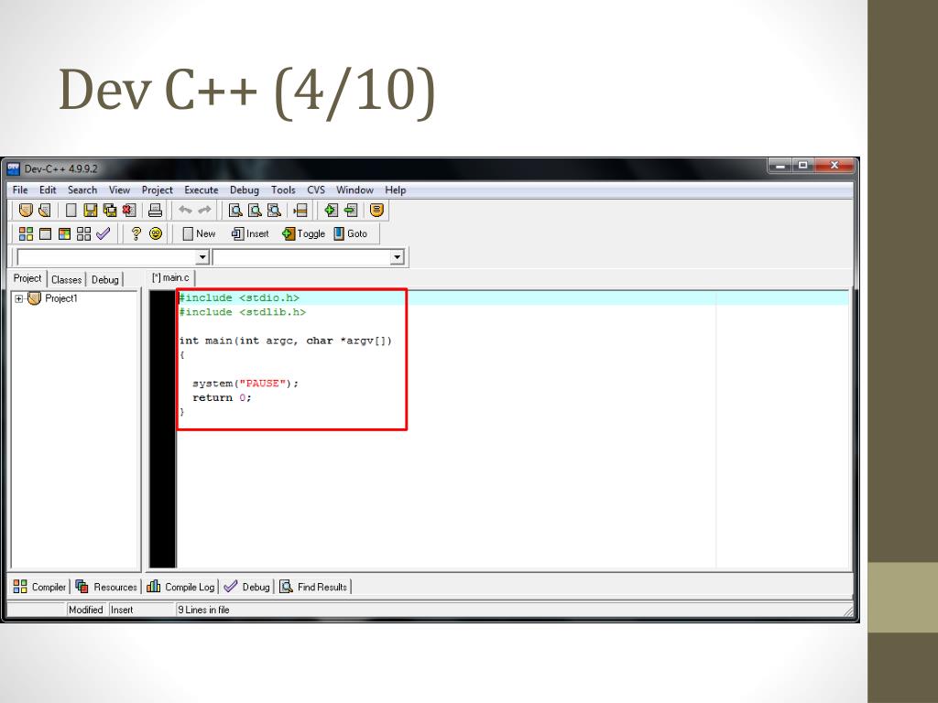Close the file with the red X document icon
The image size is (938, 703).
129,210
